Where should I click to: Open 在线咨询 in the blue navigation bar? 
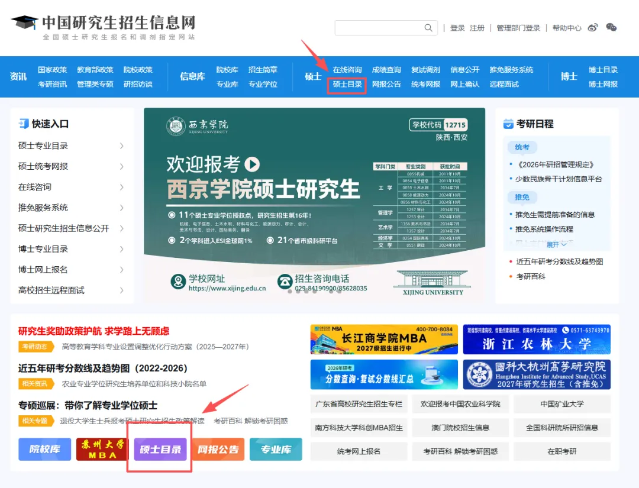(347, 70)
